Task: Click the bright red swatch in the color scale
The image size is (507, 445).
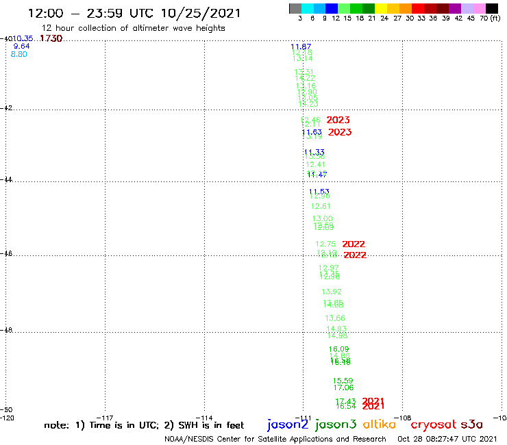Action: point(418,8)
